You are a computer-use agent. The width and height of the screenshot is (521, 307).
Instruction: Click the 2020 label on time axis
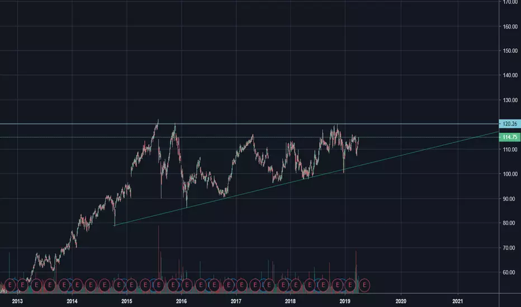click(x=401, y=301)
